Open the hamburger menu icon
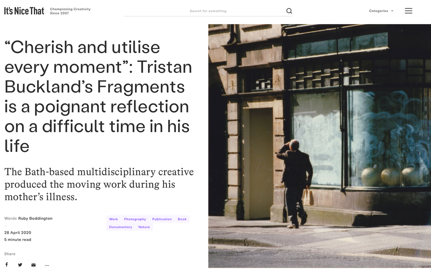The height and width of the screenshot is (272, 431). [x=408, y=11]
